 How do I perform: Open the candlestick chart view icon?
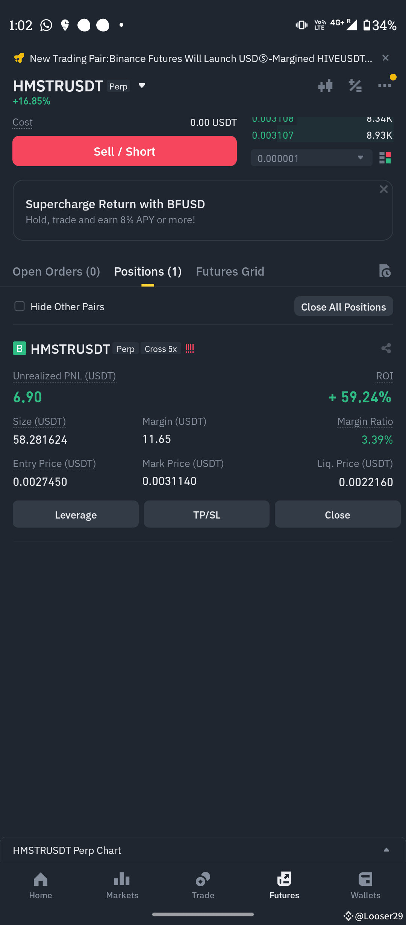[325, 86]
